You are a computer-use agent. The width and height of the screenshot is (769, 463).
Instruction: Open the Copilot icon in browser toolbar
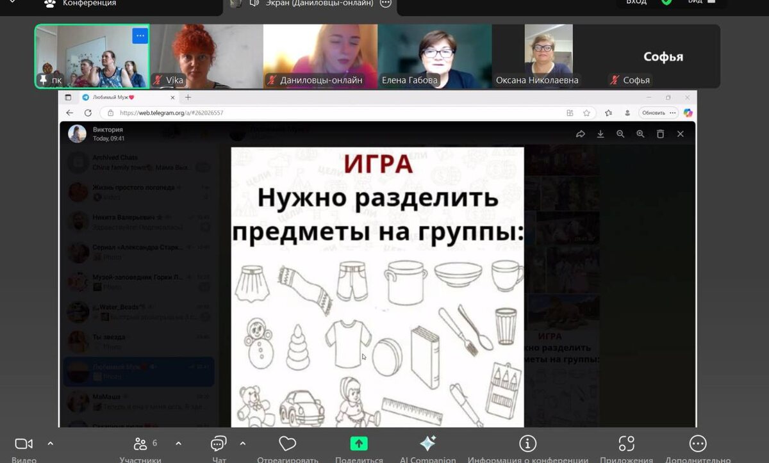[x=688, y=113]
